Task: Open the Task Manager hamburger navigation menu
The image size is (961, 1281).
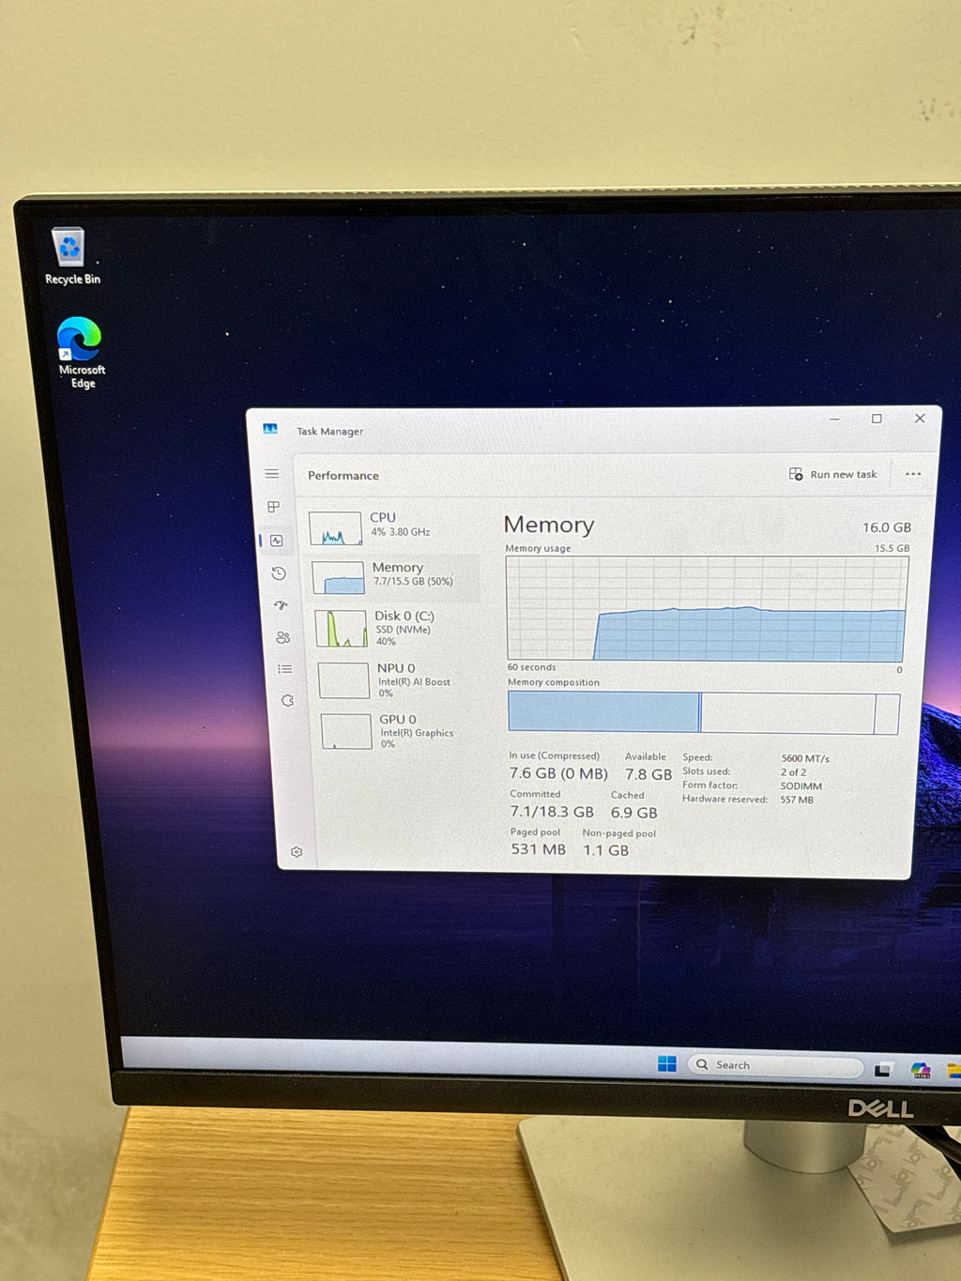Action: coord(271,474)
